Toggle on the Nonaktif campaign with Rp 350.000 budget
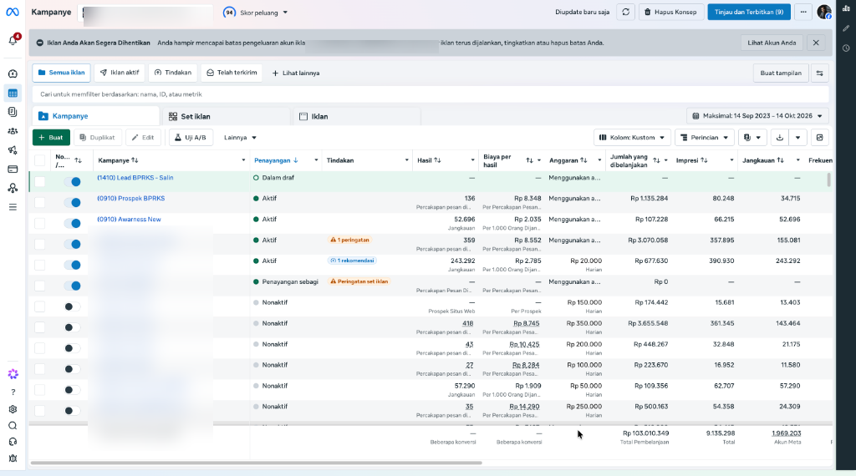The image size is (856, 476). 72,327
